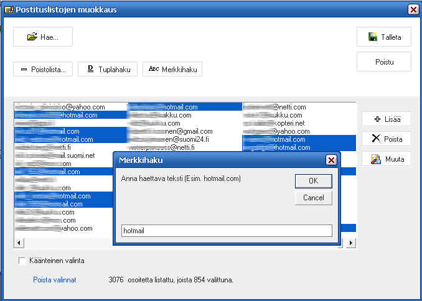Click the search text field containing hotmail
Viewport: 422px width, 301px height.
[x=227, y=231]
